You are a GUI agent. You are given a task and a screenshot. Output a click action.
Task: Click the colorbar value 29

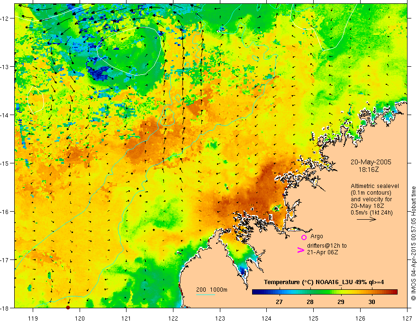point(341,302)
